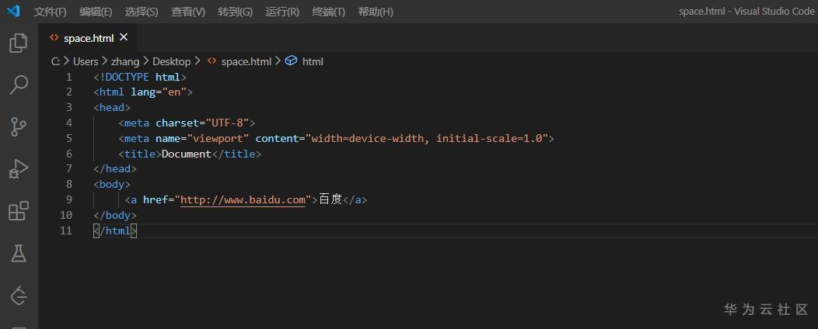Close the space.html editor tab
The width and height of the screenshot is (818, 329).
click(124, 37)
